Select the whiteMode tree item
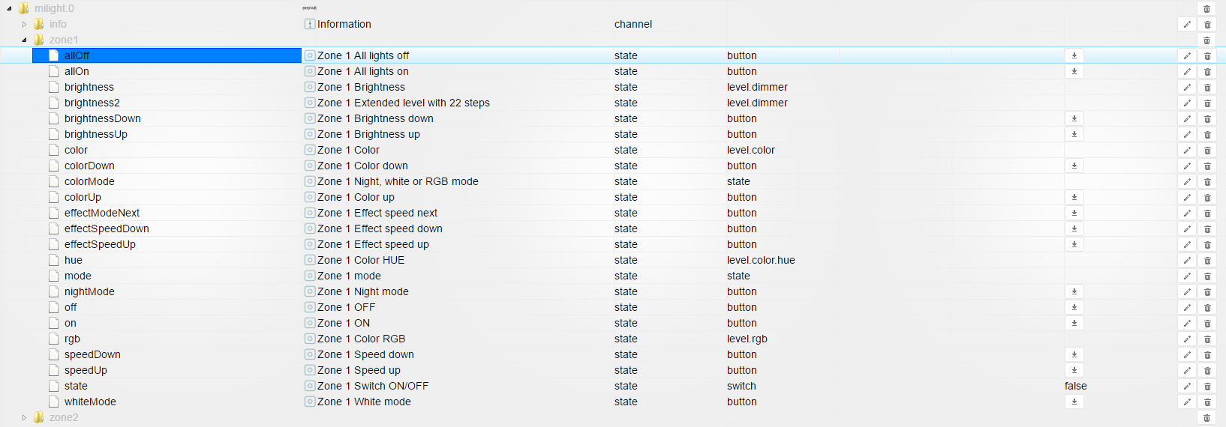1226x427 pixels. click(90, 402)
